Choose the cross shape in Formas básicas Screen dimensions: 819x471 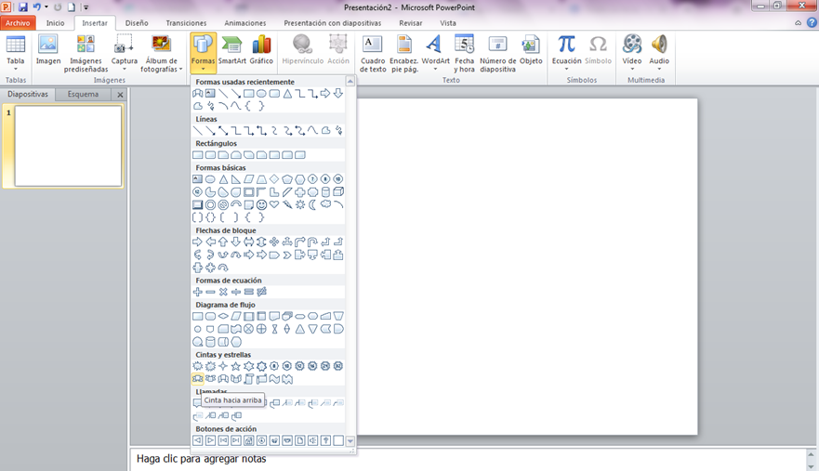point(300,191)
